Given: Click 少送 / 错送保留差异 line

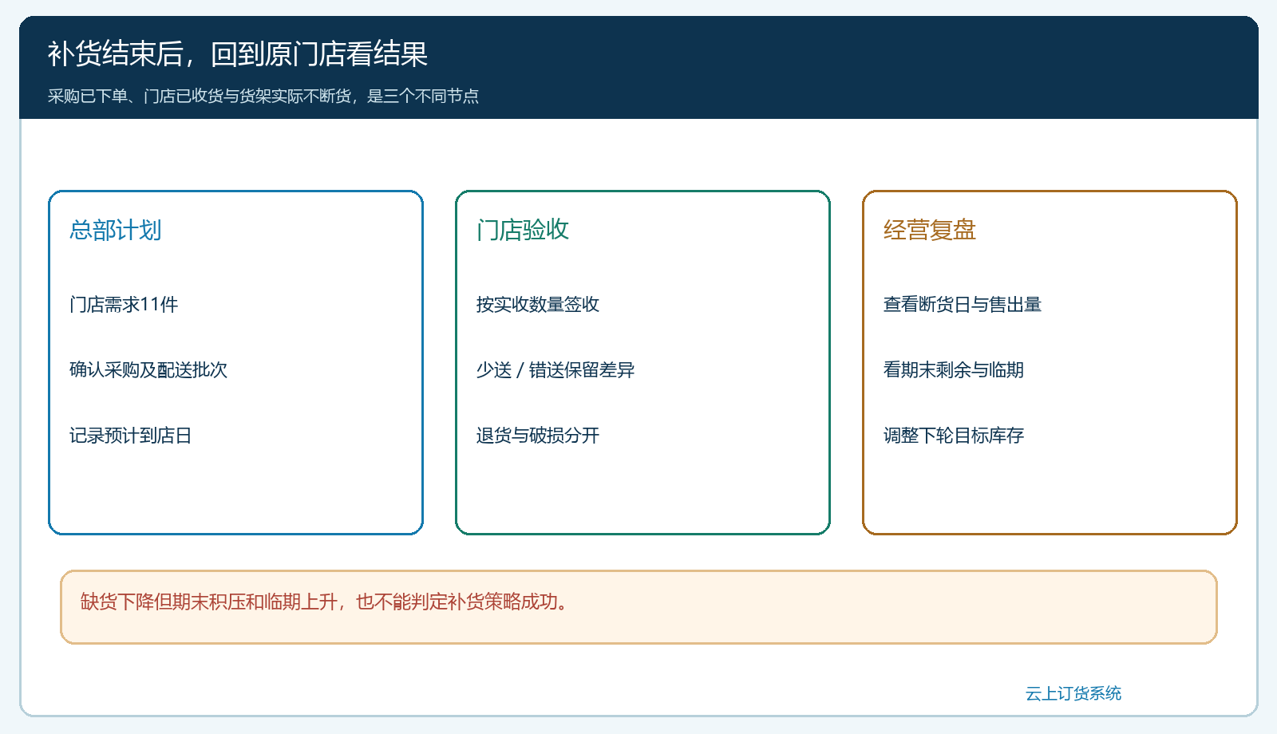Looking at the screenshot, I should [555, 369].
